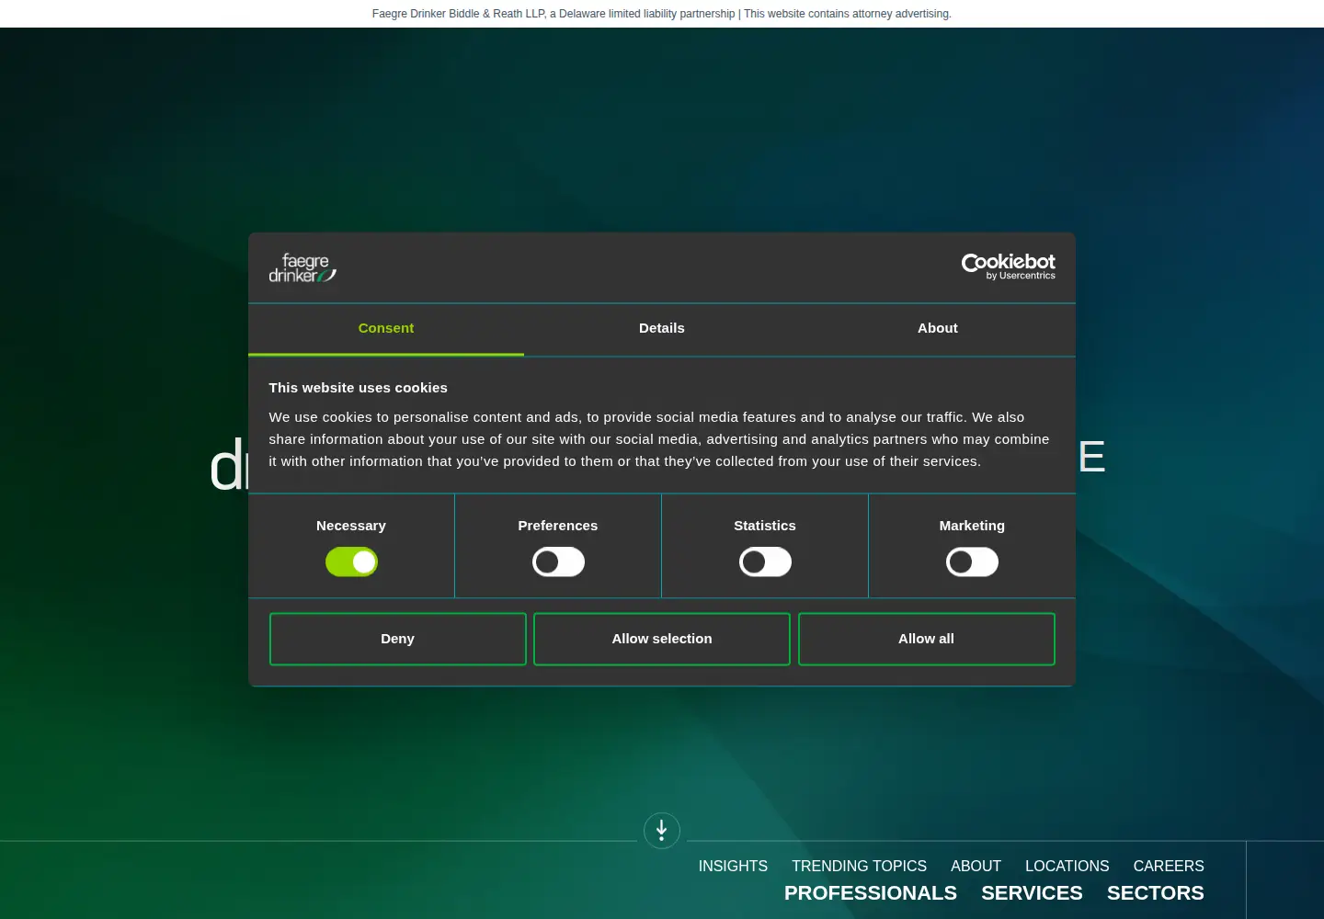
Task: Open the About link in footer navigation
Action: (x=976, y=866)
